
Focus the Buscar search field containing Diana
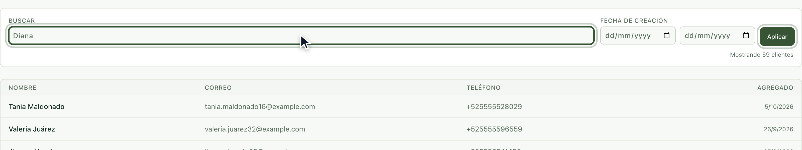coord(301,36)
